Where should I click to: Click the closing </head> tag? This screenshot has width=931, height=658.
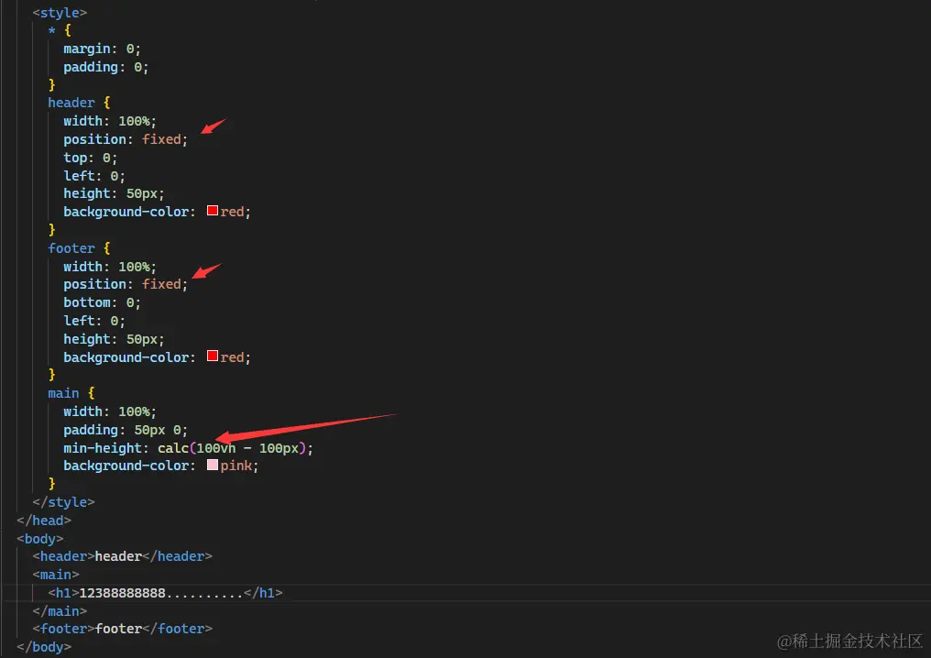pos(44,521)
